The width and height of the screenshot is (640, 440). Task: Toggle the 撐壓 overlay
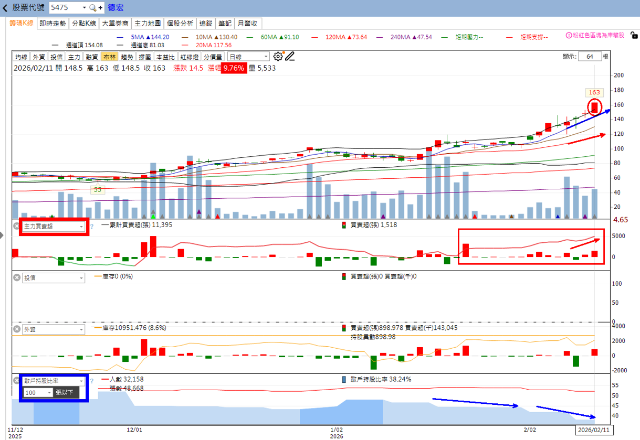click(x=145, y=57)
